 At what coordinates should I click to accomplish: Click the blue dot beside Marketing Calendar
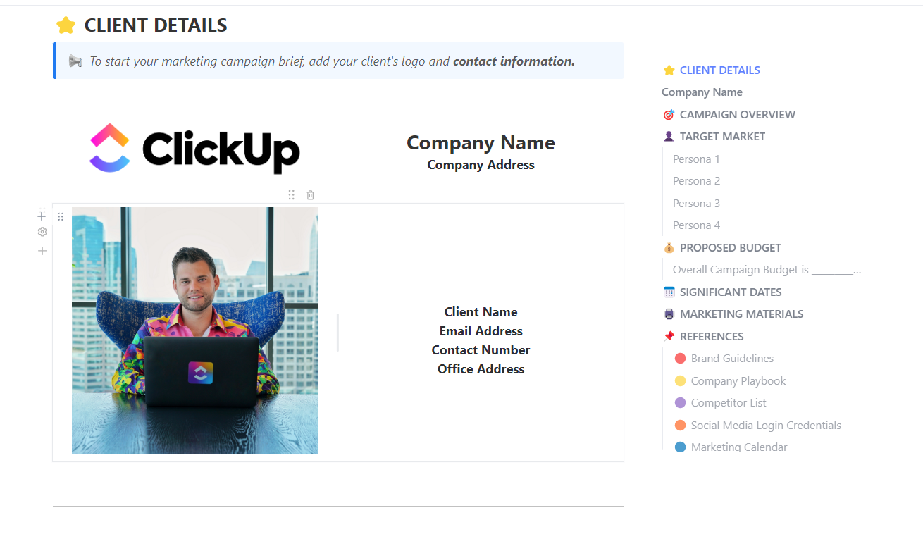(x=680, y=447)
